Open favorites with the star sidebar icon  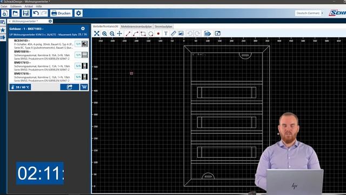point(3,30)
